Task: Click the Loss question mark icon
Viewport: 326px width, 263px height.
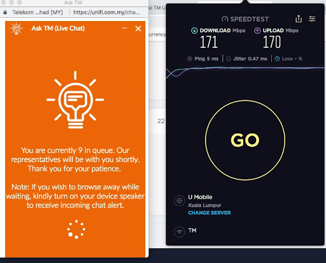Action: tap(277, 59)
